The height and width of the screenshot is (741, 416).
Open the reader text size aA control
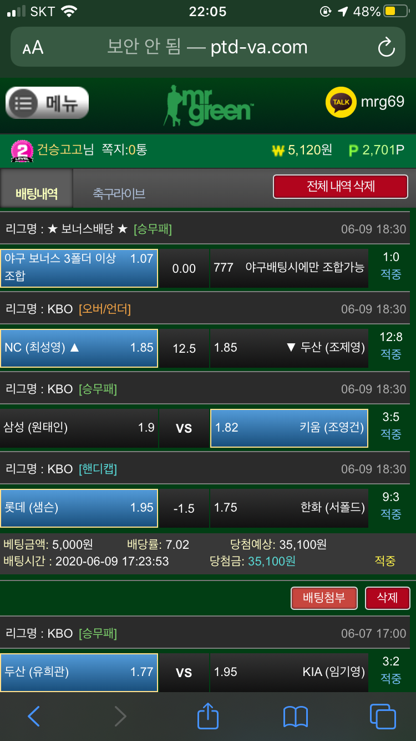coord(33,48)
